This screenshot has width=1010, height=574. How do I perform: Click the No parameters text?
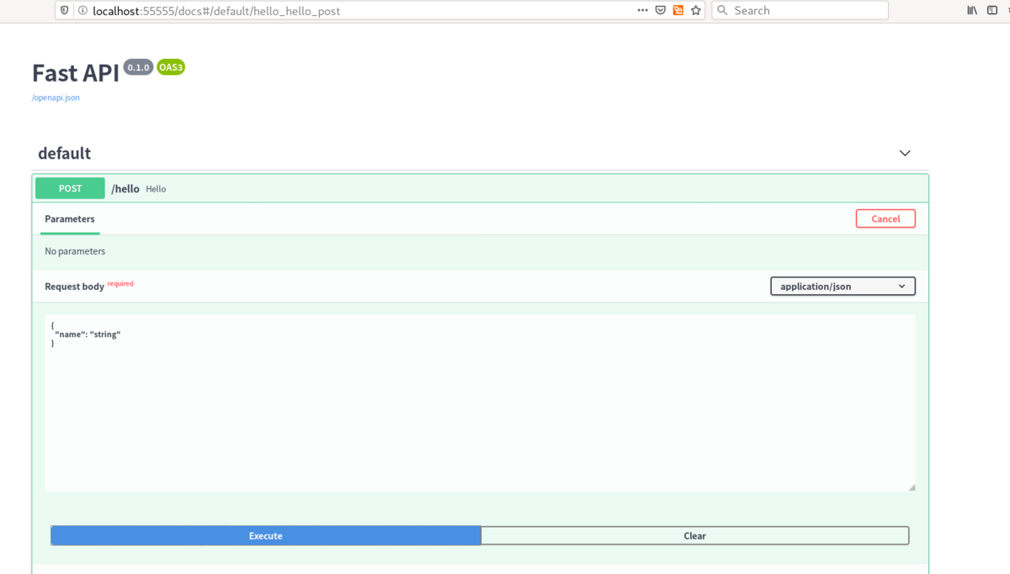tap(75, 251)
